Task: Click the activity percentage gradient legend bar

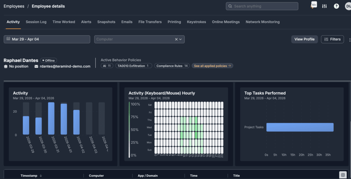Action: tap(129, 130)
